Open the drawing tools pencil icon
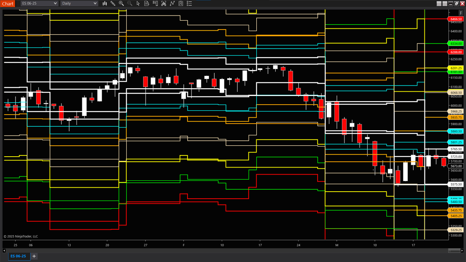The image size is (466, 262). click(113, 3)
